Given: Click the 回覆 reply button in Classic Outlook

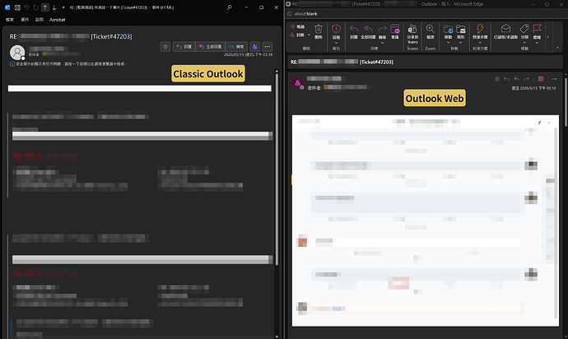Looking at the screenshot, I should [x=184, y=47].
